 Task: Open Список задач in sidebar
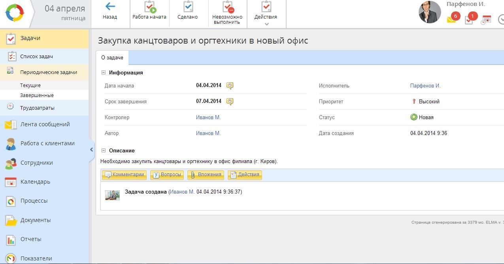[36, 57]
